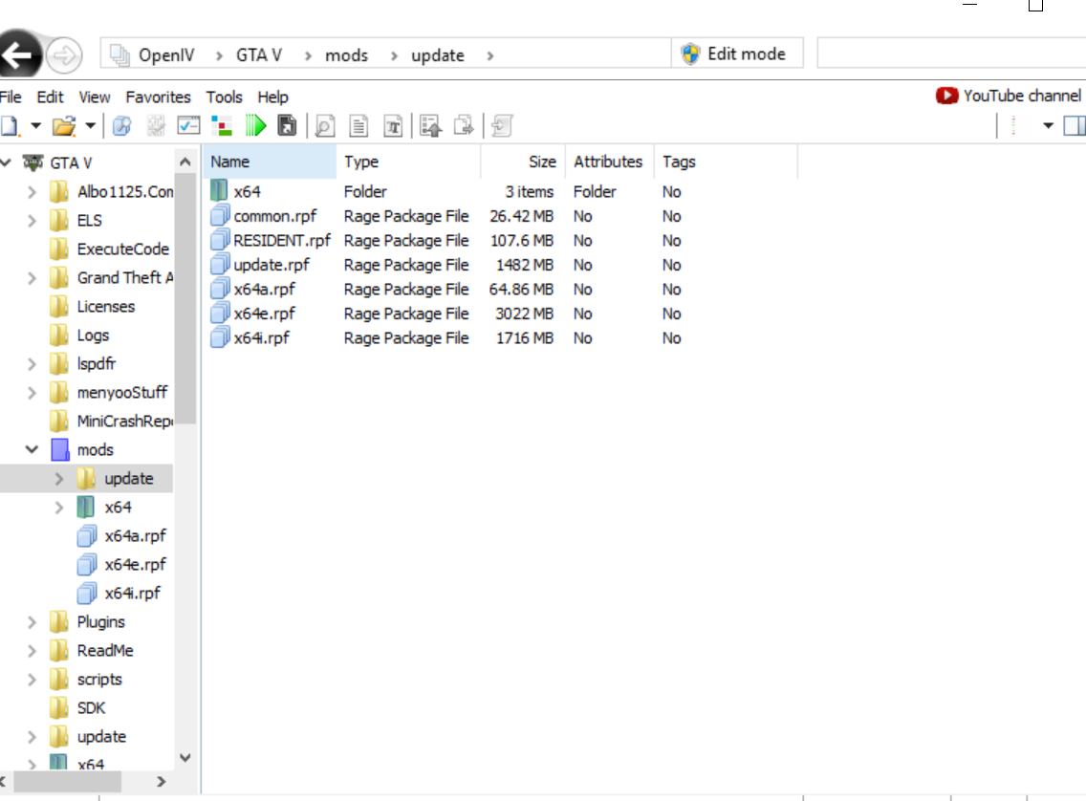Click the GTA V breadcrumb
Viewport: 1086px width, 801px height.
tap(259, 55)
